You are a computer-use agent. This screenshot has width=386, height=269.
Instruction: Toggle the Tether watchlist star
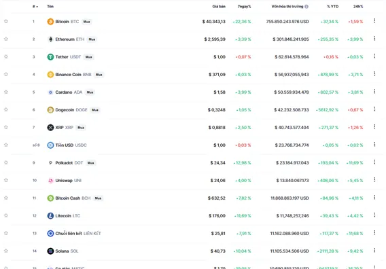[x=6, y=56]
